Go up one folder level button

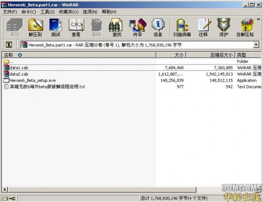[x=9, y=45]
